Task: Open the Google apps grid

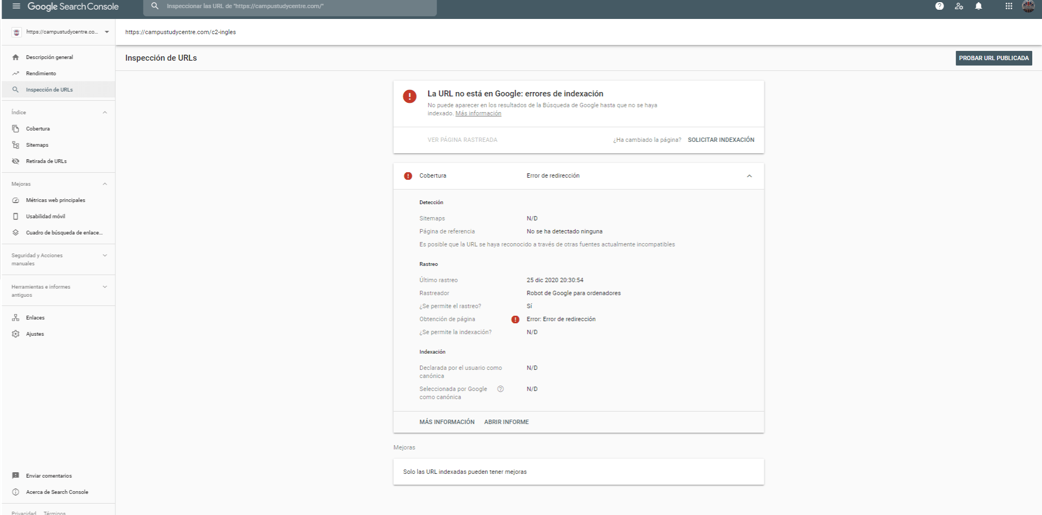Action: tap(1008, 6)
